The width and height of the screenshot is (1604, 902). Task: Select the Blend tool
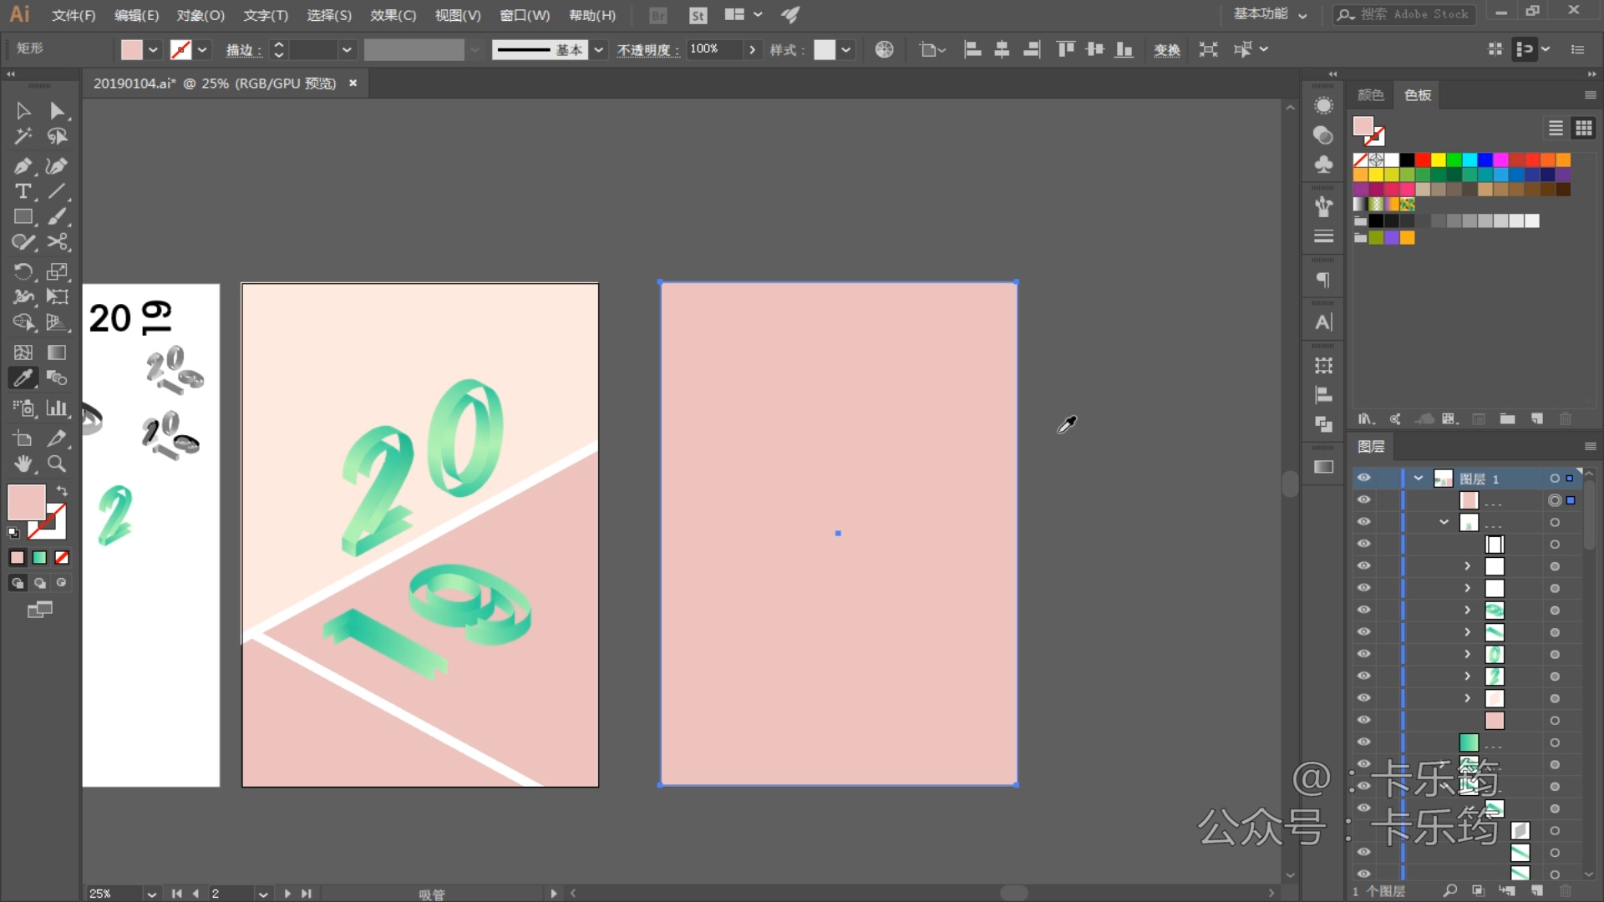tap(57, 378)
